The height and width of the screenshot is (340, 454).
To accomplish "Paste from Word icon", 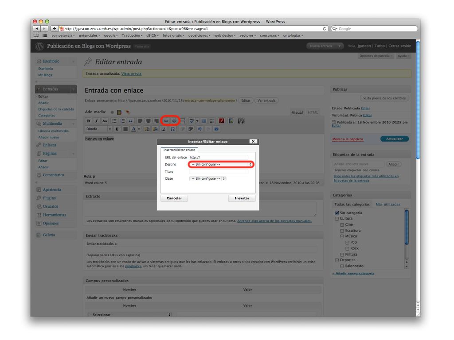I will [156, 129].
